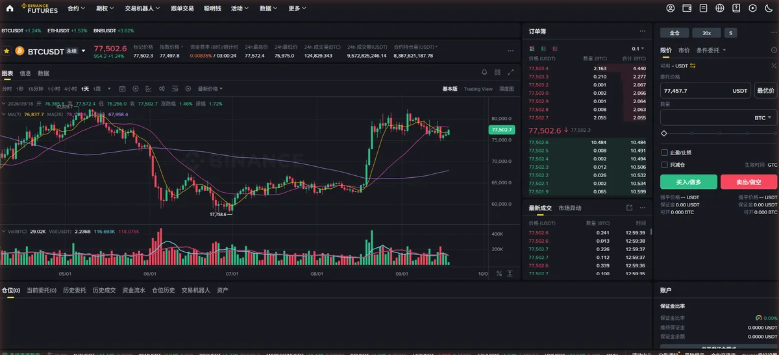
Task: Switch to dark mode moon icon
Action: click(x=769, y=8)
